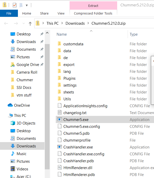Switch to the Home ribbon tab
The height and width of the screenshot is (178, 154).
[x=27, y=13]
